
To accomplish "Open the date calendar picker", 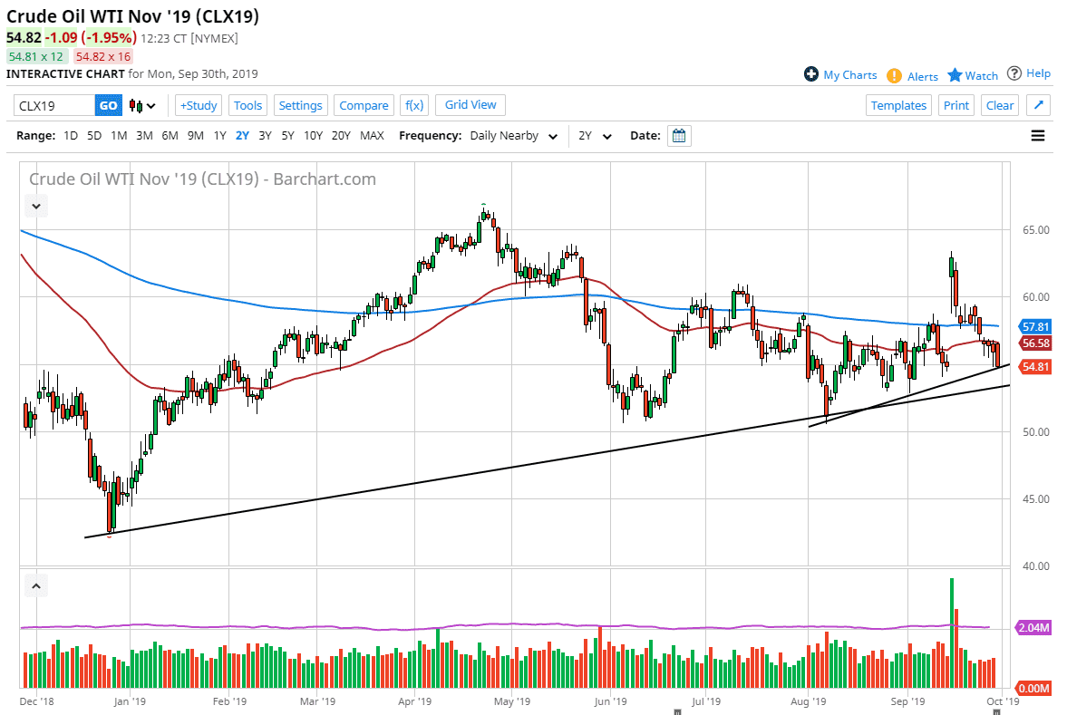I will (x=678, y=135).
